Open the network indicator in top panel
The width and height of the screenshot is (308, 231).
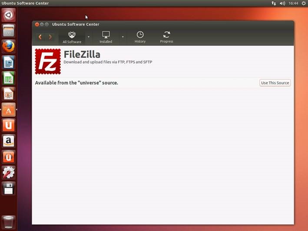273,3
